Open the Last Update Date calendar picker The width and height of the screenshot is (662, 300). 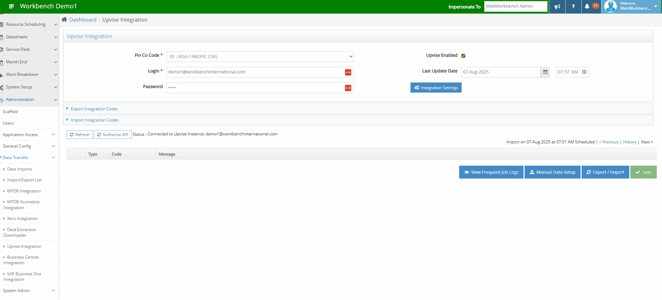(x=545, y=72)
